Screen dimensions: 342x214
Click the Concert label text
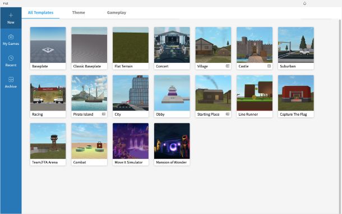tap(162, 66)
